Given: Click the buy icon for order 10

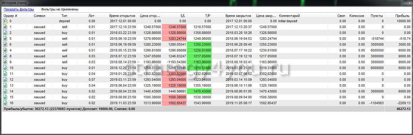Looking at the screenshot, I should coord(5,68).
